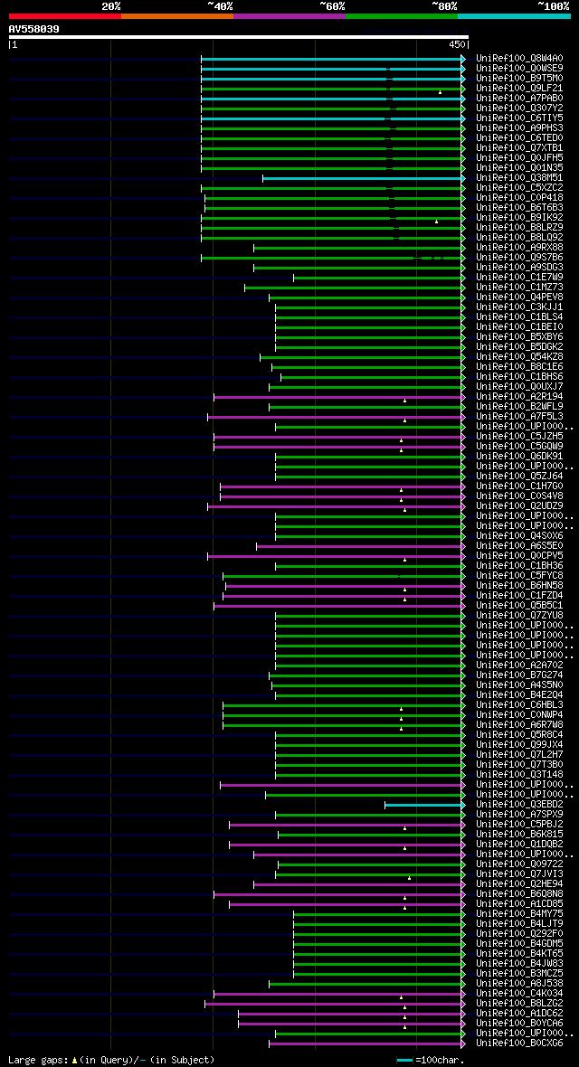The image size is (579, 1067).
Task: Click the yellow gap marker on UniRef100_Q9LF21 row
Action: coord(440,92)
